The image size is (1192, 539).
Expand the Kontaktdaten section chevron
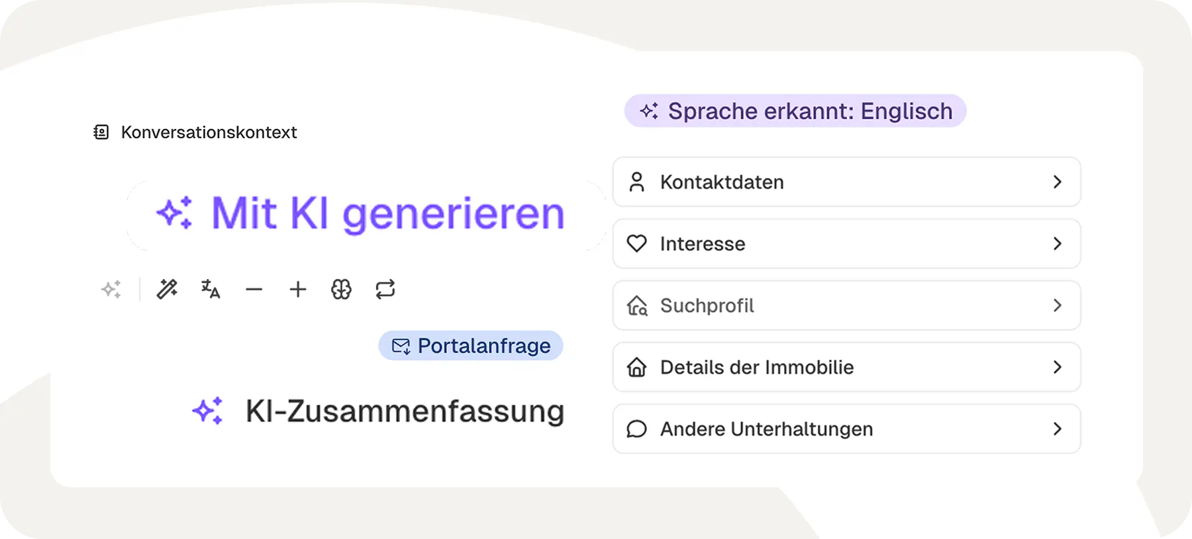(1057, 182)
